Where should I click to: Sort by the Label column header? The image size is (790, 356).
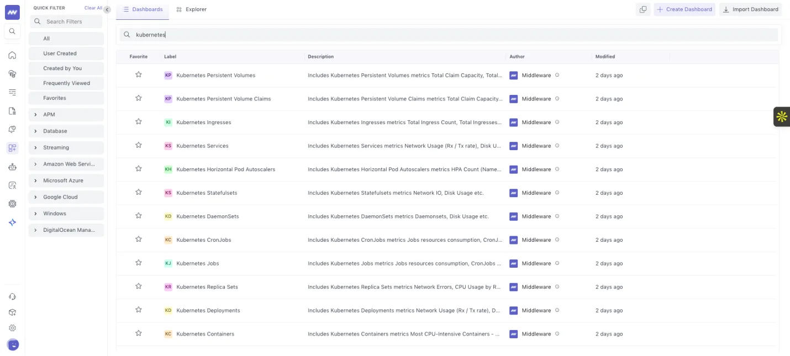pos(170,57)
